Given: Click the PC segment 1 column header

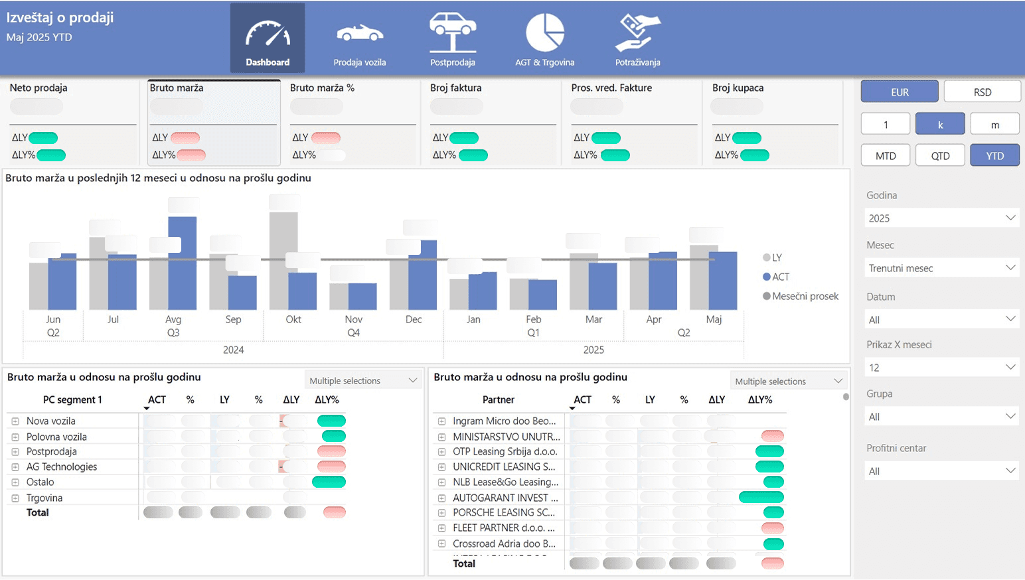Looking at the screenshot, I should pos(72,399).
